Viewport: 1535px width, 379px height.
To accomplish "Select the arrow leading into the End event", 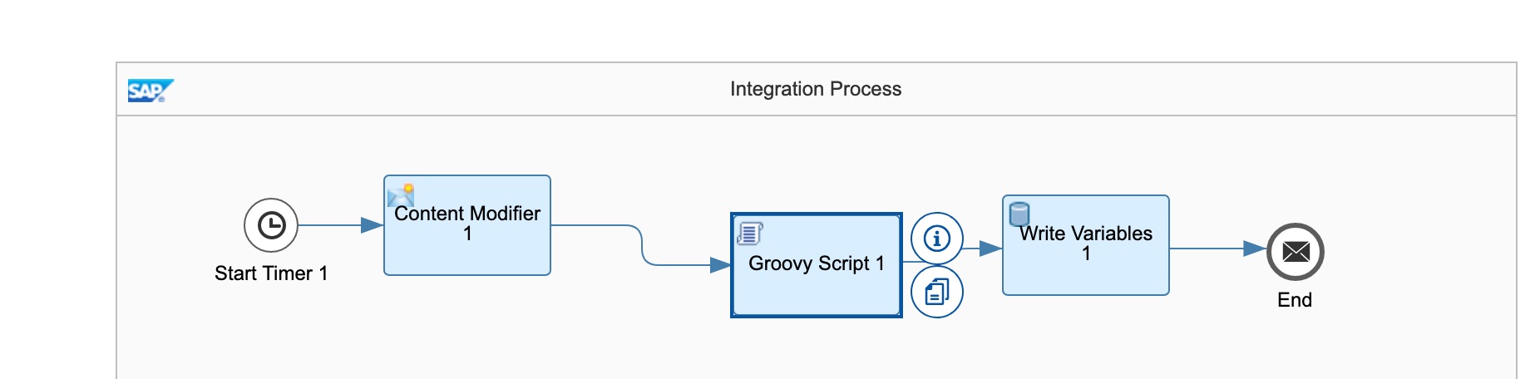I will [x=1214, y=249].
